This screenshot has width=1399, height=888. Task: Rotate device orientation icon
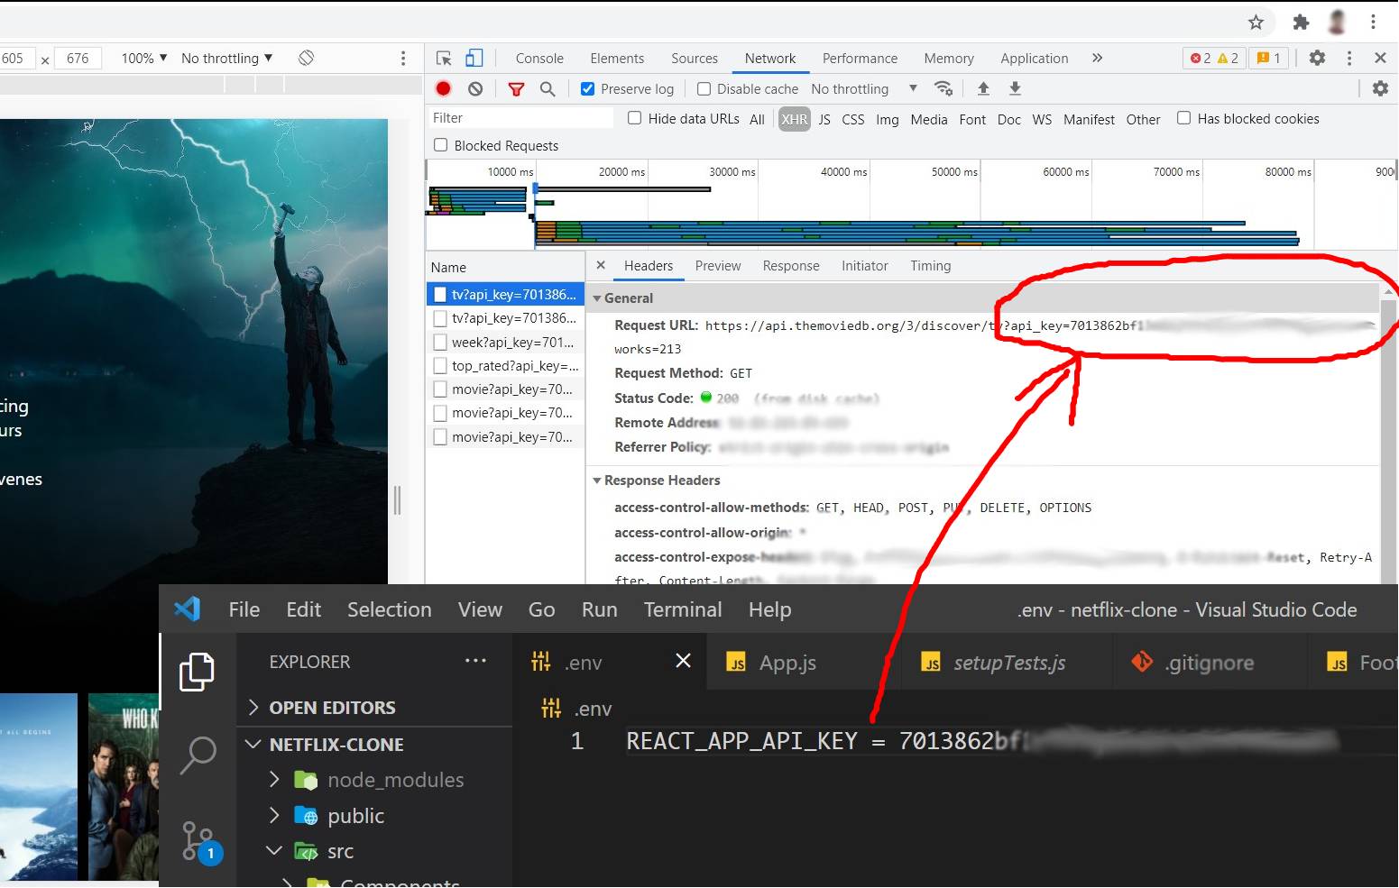(307, 58)
